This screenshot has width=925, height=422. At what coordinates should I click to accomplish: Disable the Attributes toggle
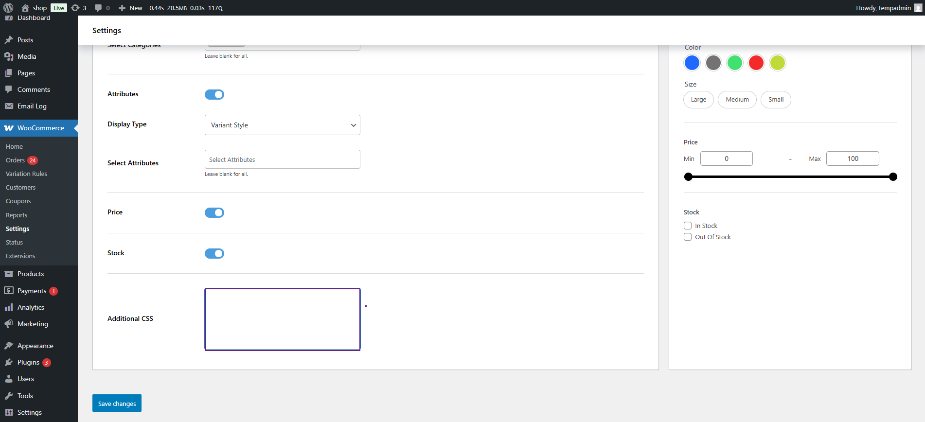pyautogui.click(x=214, y=94)
